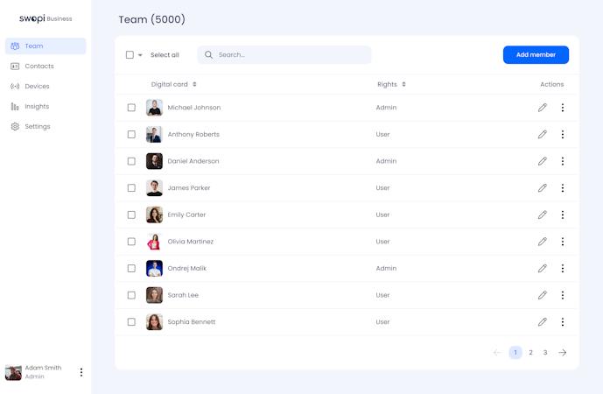Open the three-dot menu for Sarah Lee
The width and height of the screenshot is (603, 394).
click(563, 295)
